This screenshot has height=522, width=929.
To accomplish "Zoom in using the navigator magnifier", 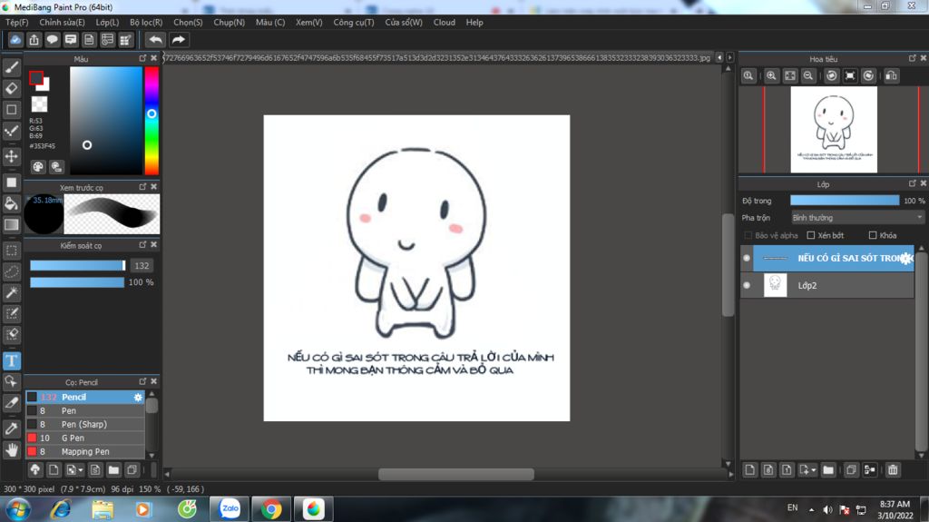I will (771, 76).
